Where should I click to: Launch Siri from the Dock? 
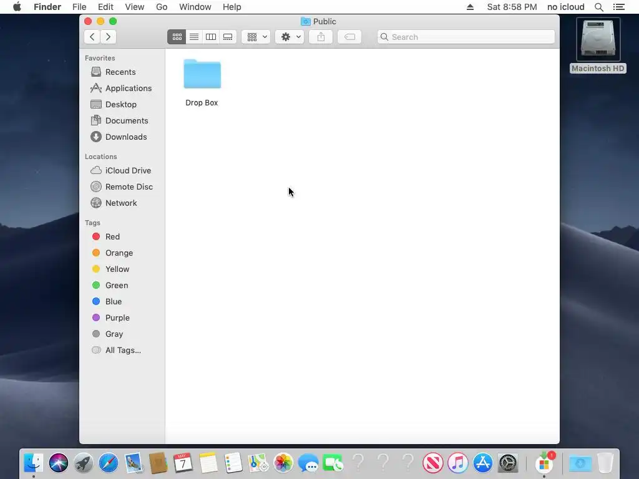(x=59, y=463)
